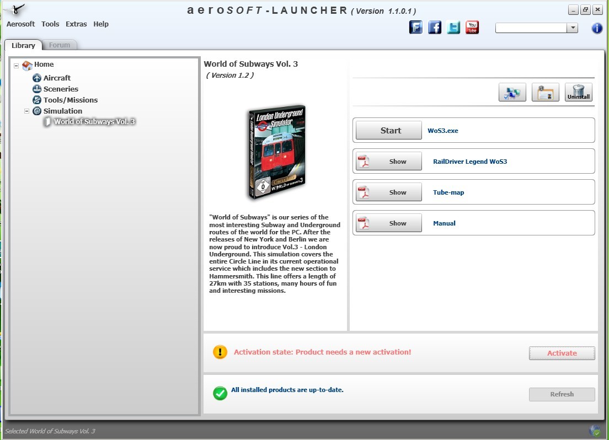Collapse the Home tree node
Viewport: 609px width, 440px height.
click(x=17, y=66)
